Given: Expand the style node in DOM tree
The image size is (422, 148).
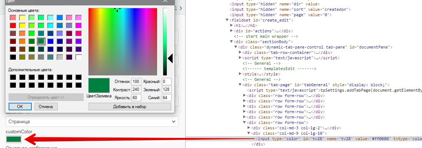Looking at the screenshot, I should (240, 74).
